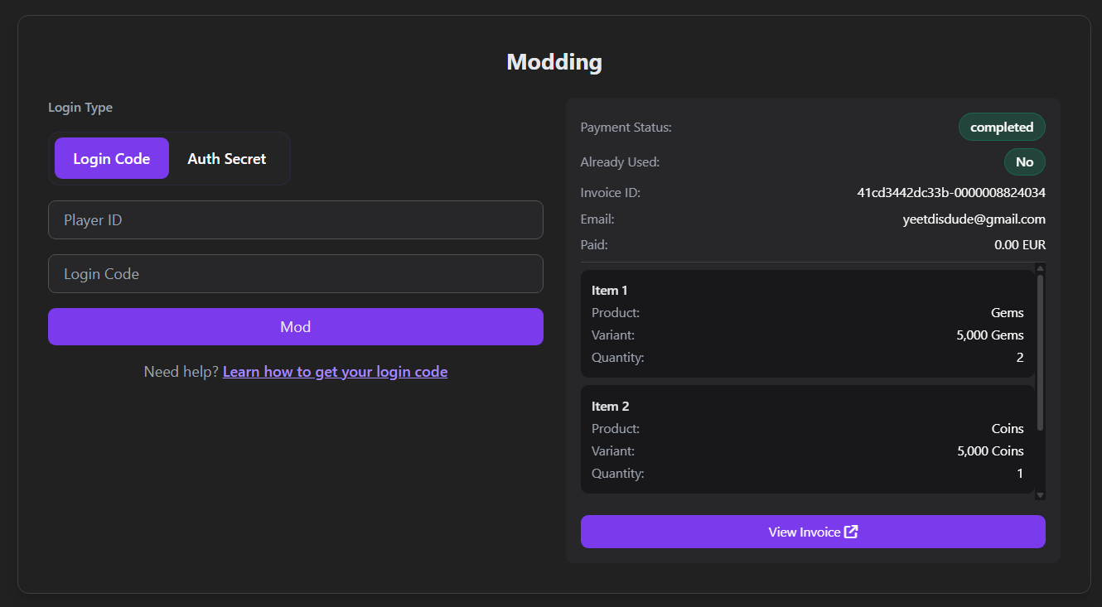Viewport: 1102px width, 607px height.
Task: Switch to the Auth Secret tab
Action: 226,158
